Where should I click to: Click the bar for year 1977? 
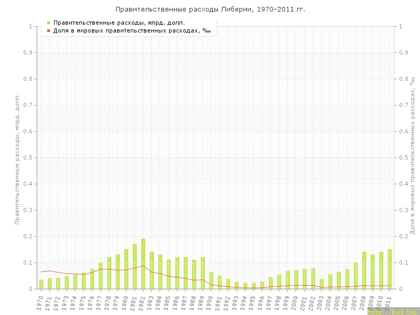[x=101, y=276]
